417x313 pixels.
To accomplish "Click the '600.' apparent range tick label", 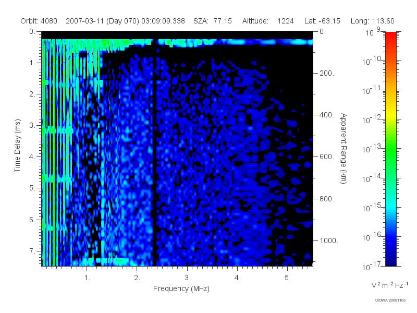I will (x=327, y=157).
